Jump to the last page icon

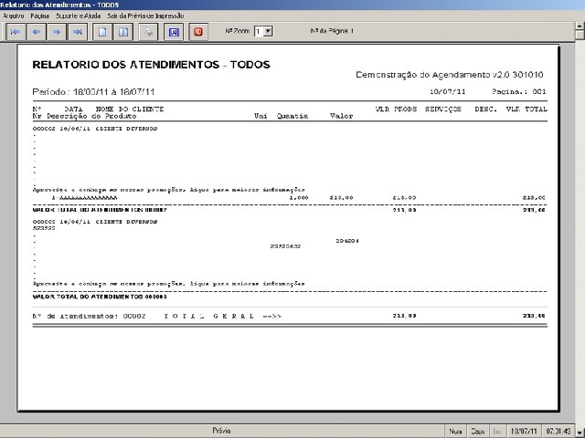(78, 32)
